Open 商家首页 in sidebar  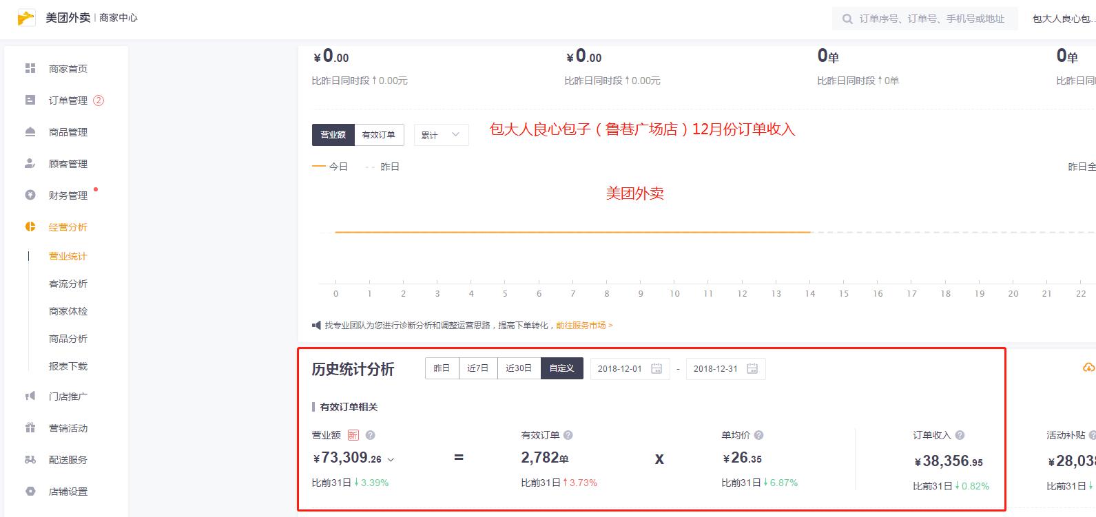click(x=68, y=69)
